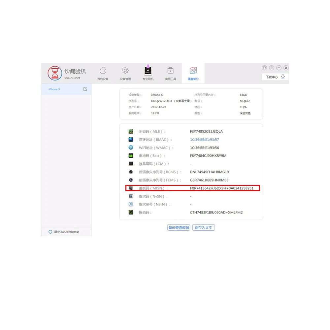Click the 液晶屏码 (LCM) screen icon
Screen dimensions: 330x330
[131, 164]
